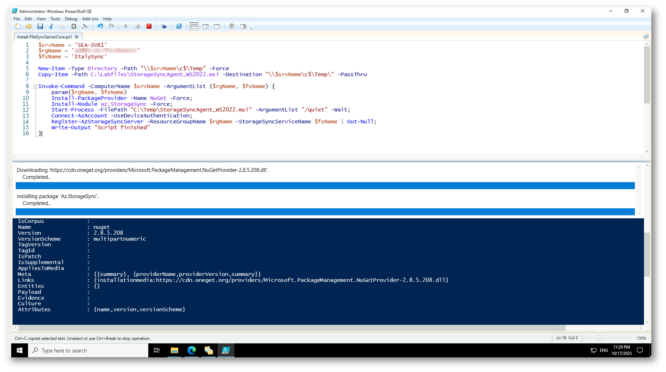This screenshot has width=666, height=372.
Task: Toggle Show Script Pane Maximized layout
Action: [x=217, y=27]
